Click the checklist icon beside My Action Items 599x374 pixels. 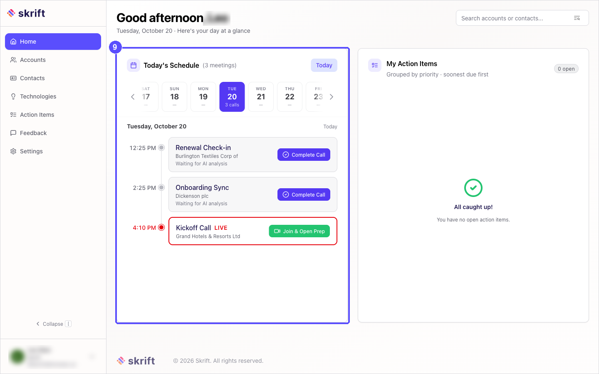[375, 65]
